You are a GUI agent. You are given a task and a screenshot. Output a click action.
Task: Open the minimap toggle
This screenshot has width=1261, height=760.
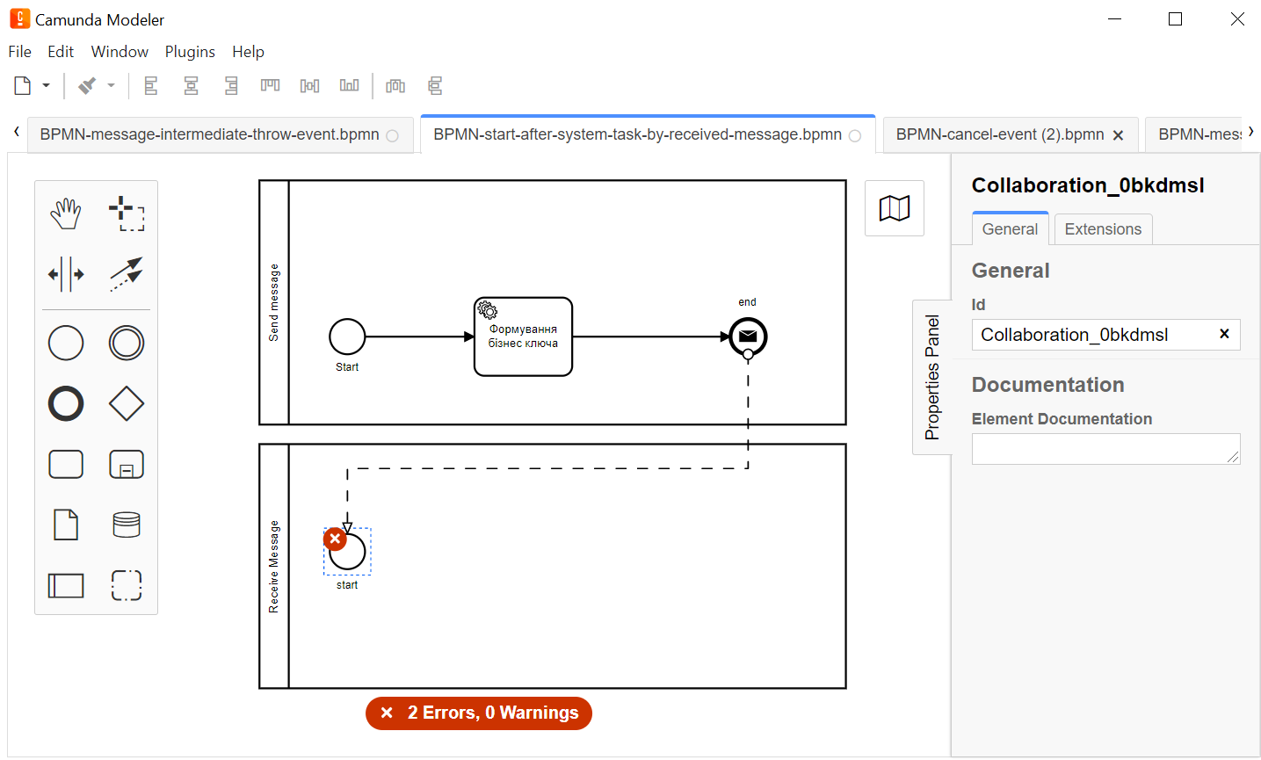click(894, 208)
